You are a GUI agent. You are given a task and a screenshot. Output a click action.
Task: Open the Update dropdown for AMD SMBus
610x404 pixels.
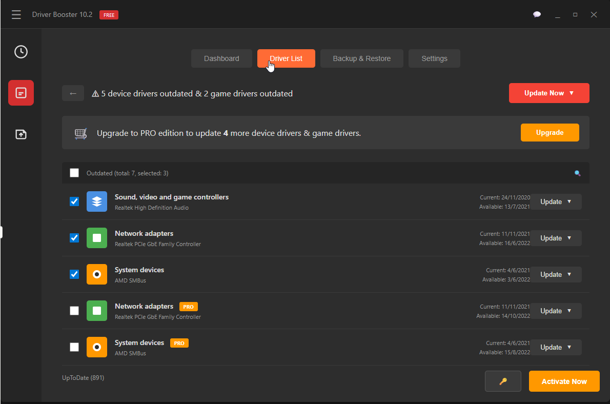coord(568,274)
